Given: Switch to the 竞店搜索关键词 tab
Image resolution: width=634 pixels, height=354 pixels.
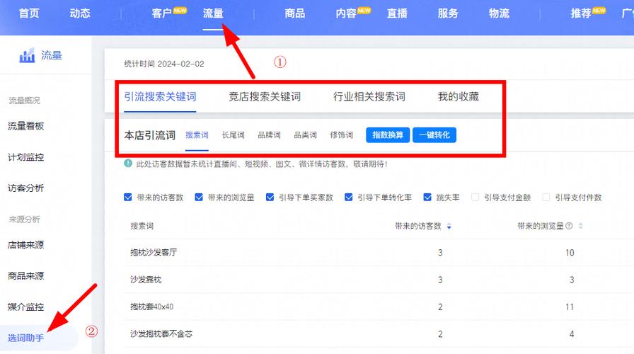Looking at the screenshot, I should 265,97.
